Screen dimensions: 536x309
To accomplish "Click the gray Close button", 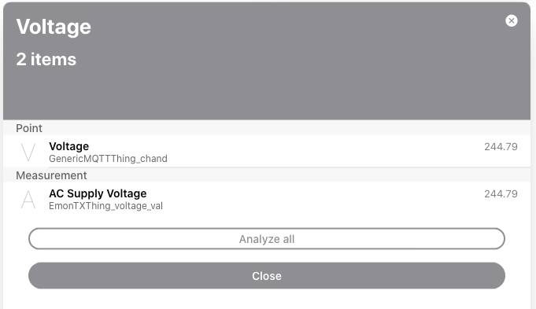I will coord(267,275).
